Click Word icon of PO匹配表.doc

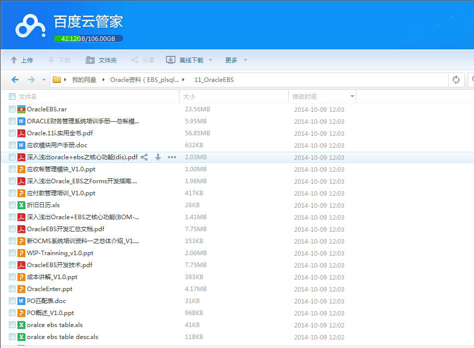click(x=21, y=301)
